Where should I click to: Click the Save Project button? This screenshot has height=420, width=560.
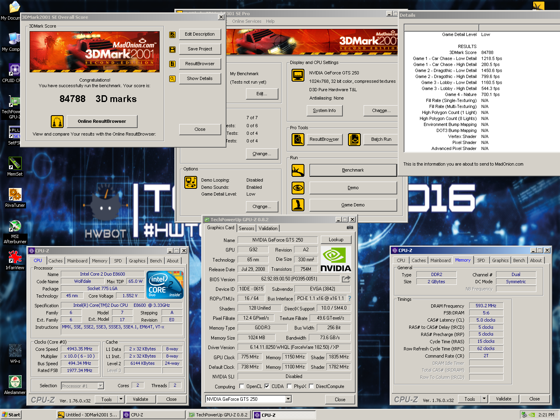(x=200, y=49)
